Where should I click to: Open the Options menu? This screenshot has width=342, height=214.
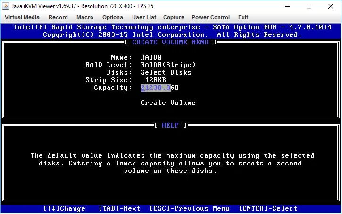coord(113,17)
